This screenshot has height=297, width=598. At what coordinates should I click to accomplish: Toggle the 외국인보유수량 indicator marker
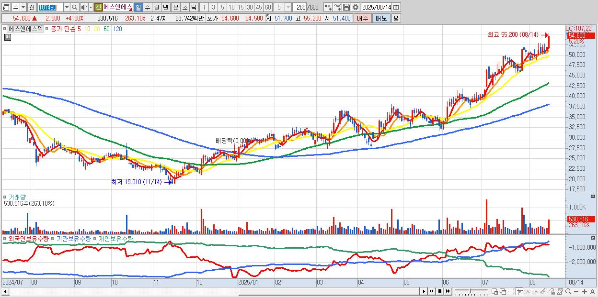pos(5,238)
